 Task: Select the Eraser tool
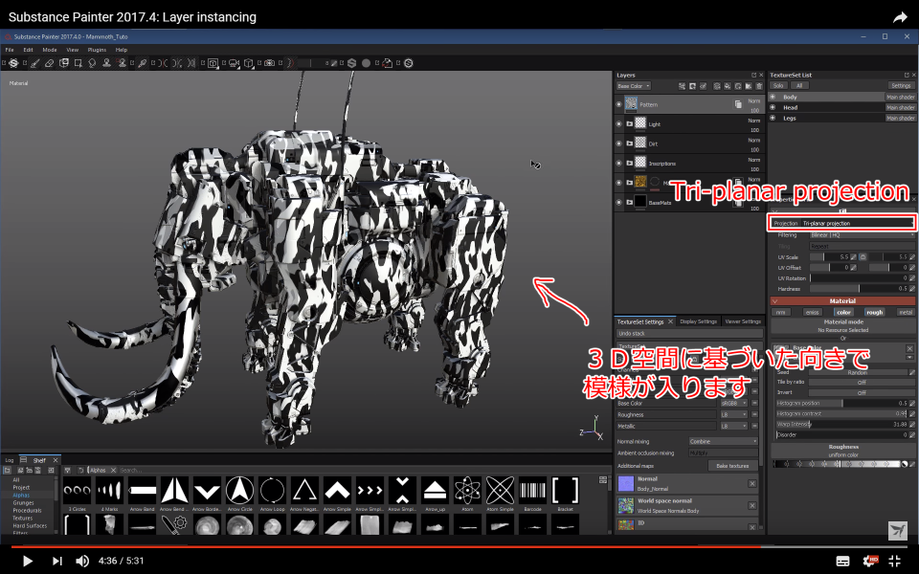pyautogui.click(x=49, y=63)
